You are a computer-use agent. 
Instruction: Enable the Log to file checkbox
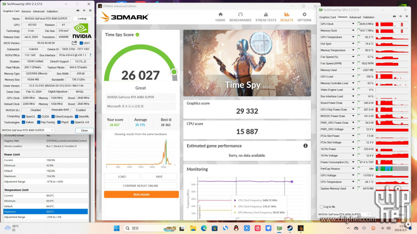[322, 207]
